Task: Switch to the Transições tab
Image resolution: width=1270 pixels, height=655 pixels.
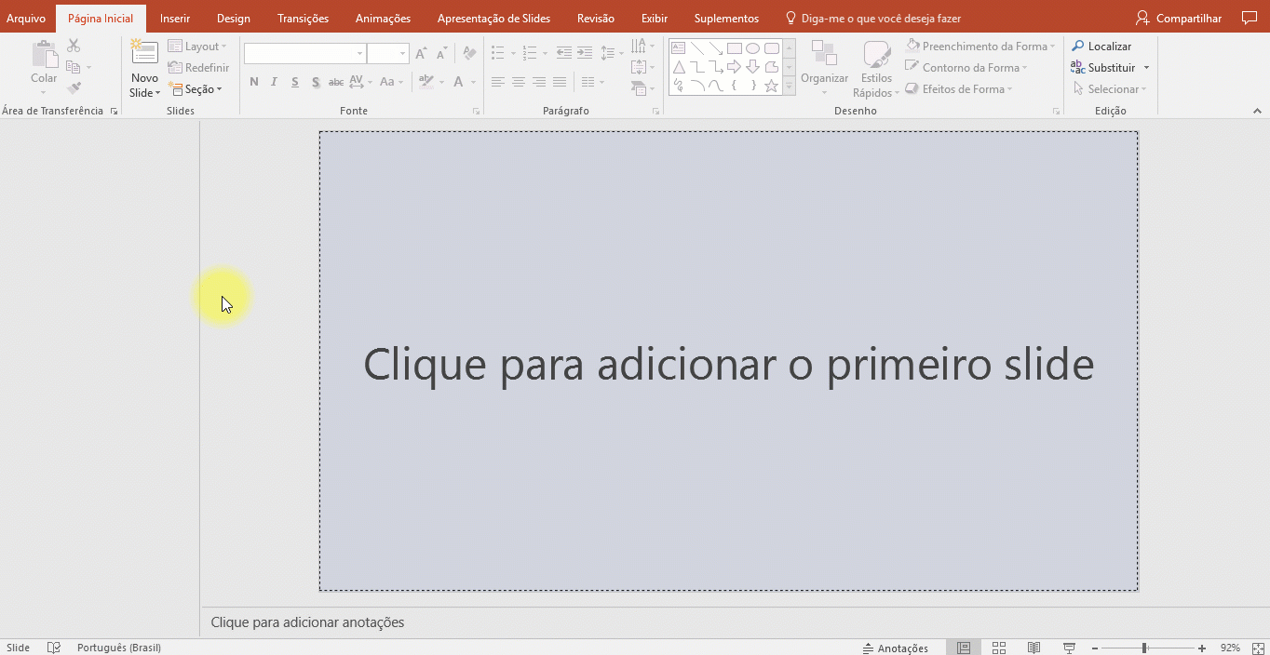Action: tap(304, 19)
